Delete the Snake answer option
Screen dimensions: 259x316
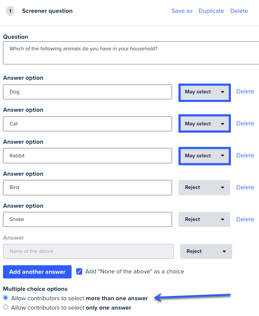tap(245, 220)
